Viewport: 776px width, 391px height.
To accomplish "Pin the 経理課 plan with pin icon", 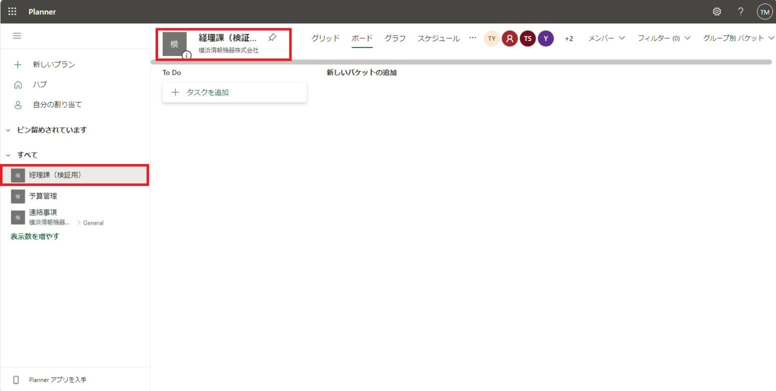I will click(x=272, y=38).
